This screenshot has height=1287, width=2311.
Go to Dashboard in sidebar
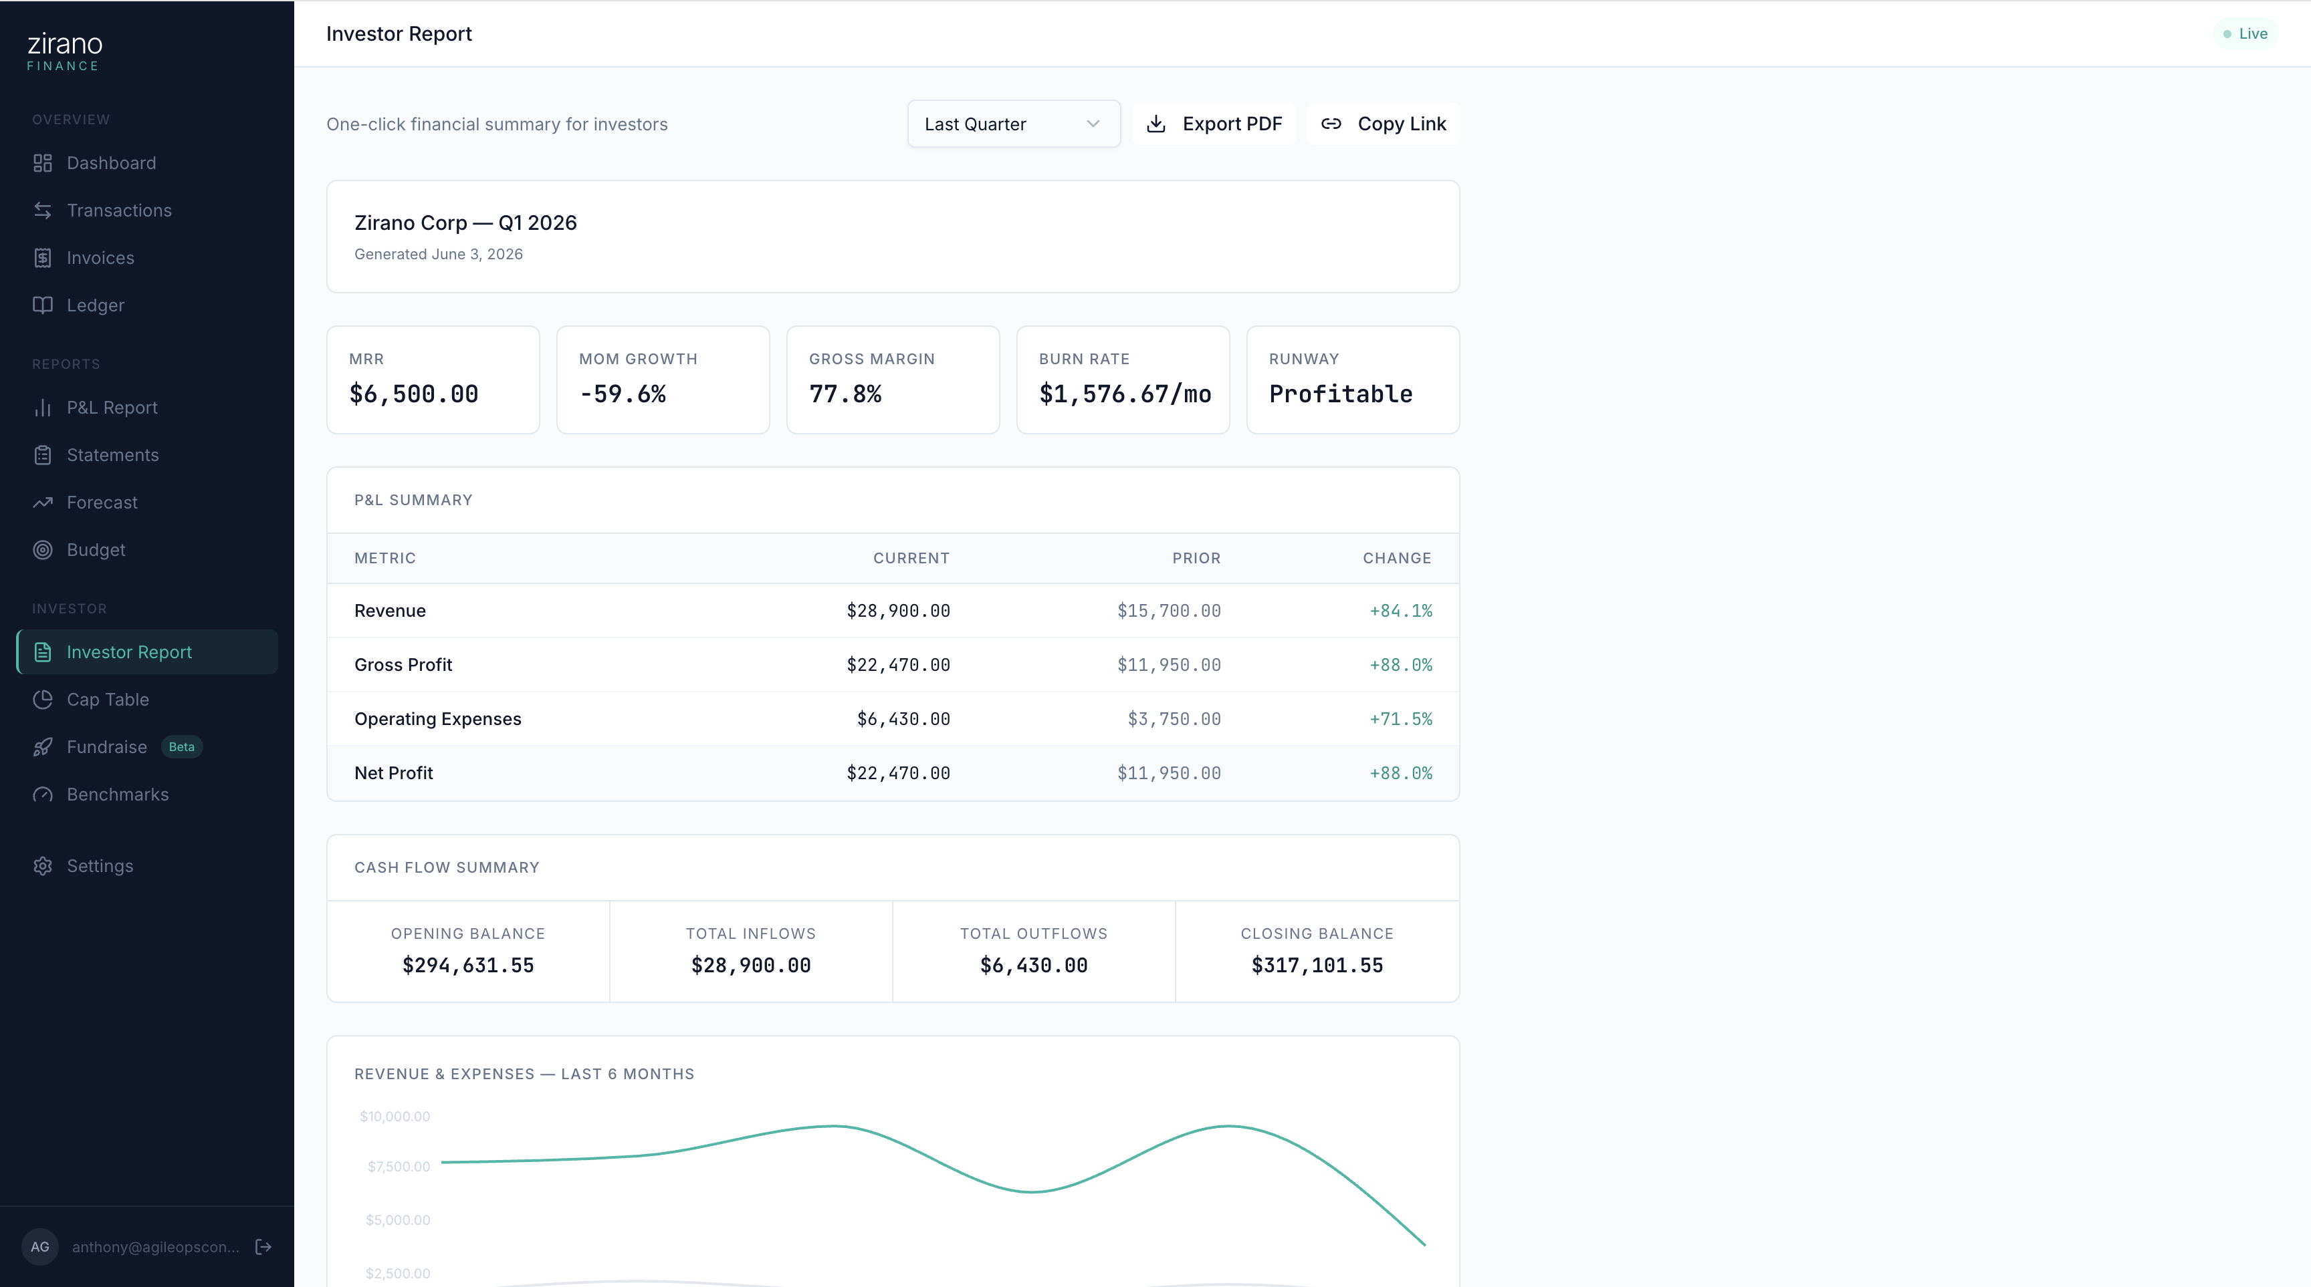tap(147, 163)
